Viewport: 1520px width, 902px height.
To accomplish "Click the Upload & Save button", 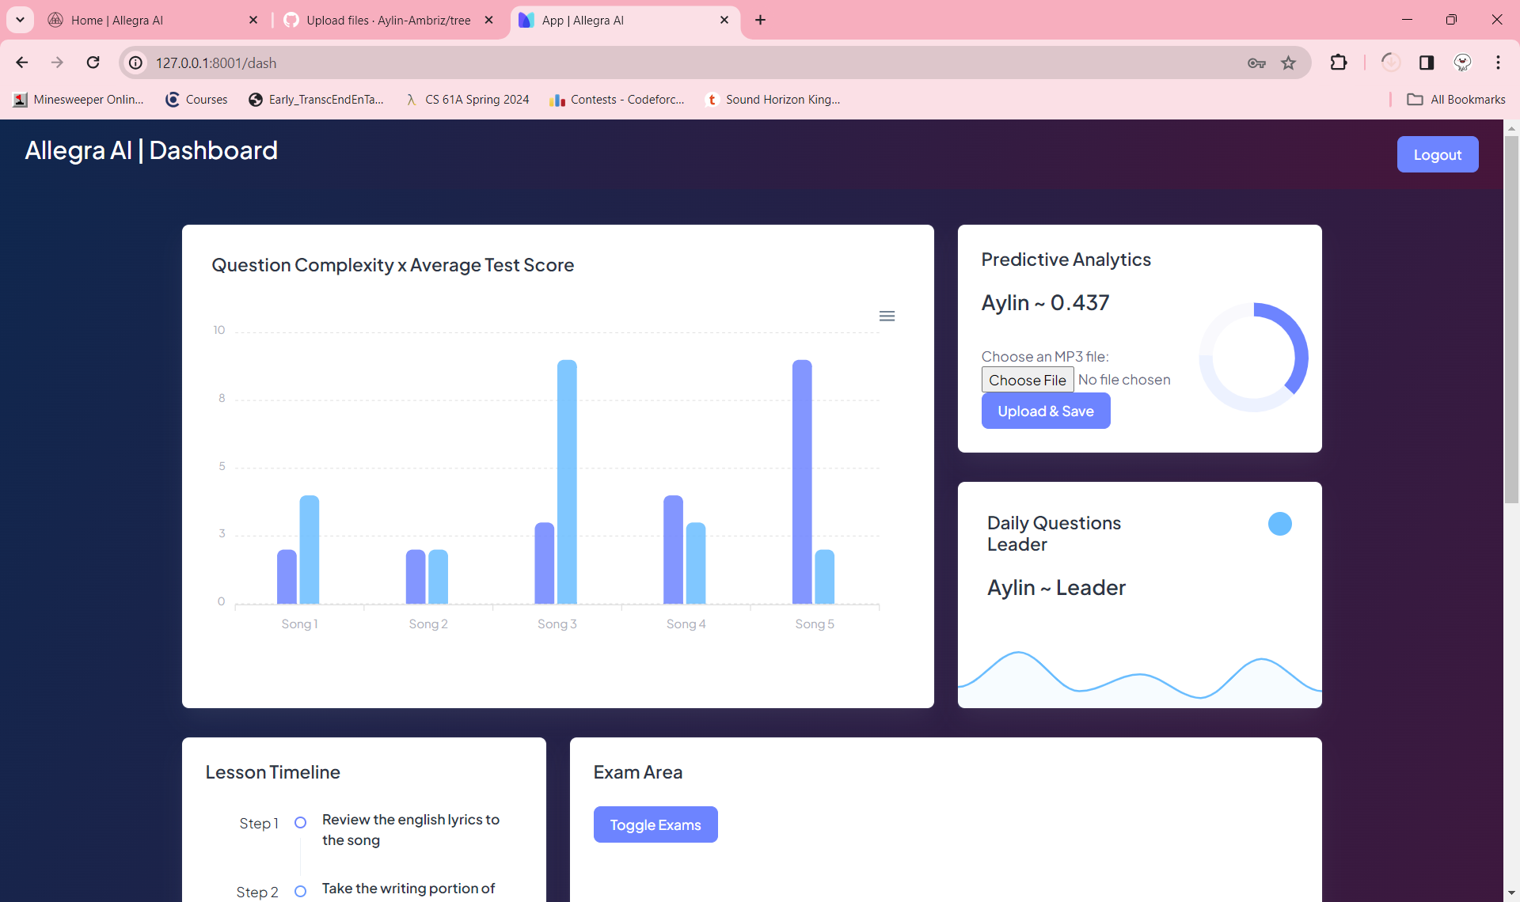I will [1045, 411].
